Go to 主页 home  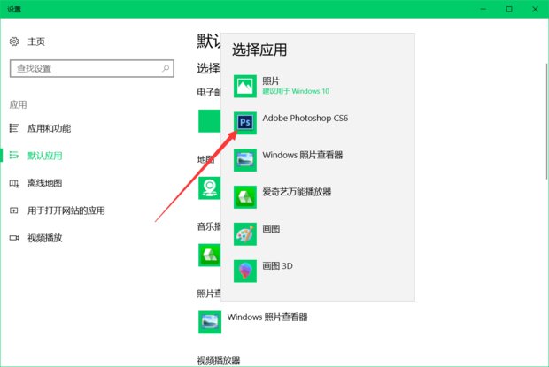(36, 42)
